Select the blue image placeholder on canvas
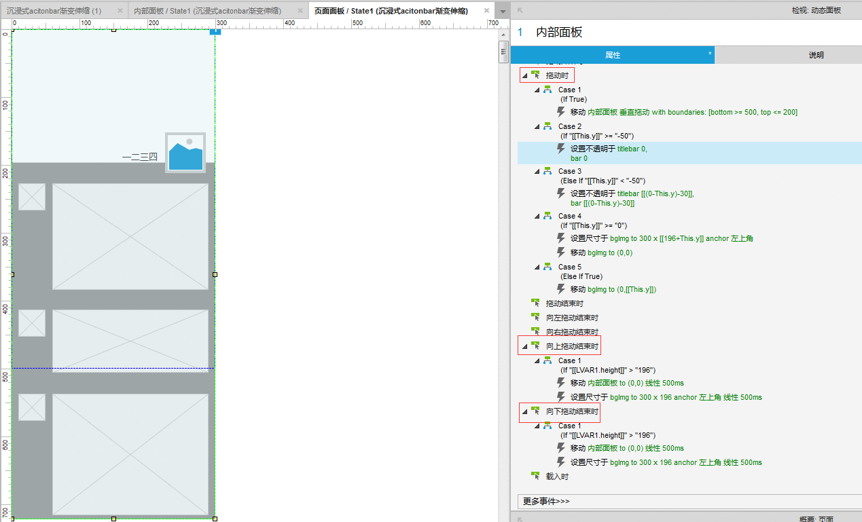 coord(185,153)
